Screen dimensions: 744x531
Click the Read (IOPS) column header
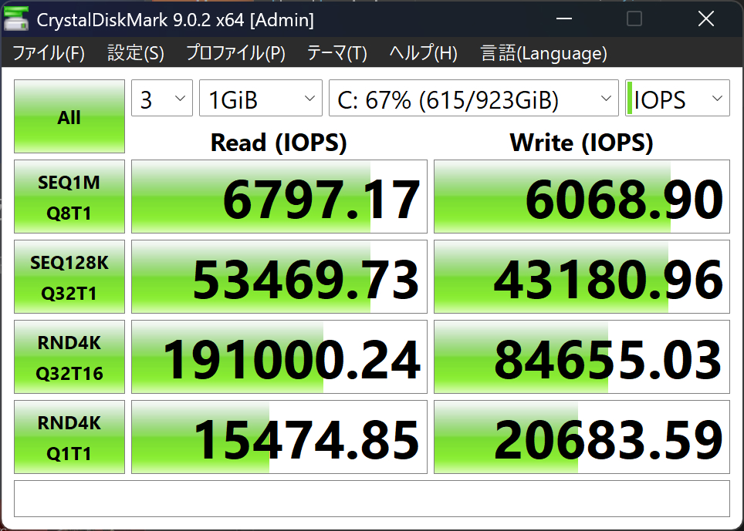[x=279, y=142]
